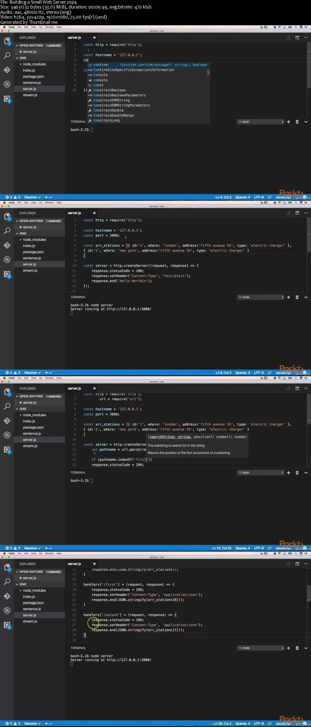Open Extensions icon in the 'Ln 14, Col 32' frame
311x727 pixels.
[x=7, y=450]
